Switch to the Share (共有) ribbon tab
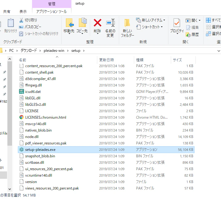This screenshot has height=199, width=221. tap(7, 12)
